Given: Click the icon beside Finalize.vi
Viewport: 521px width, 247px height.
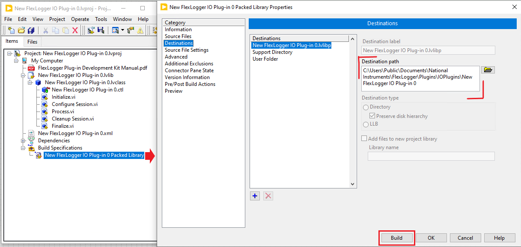Looking at the screenshot, I should click(45, 126).
